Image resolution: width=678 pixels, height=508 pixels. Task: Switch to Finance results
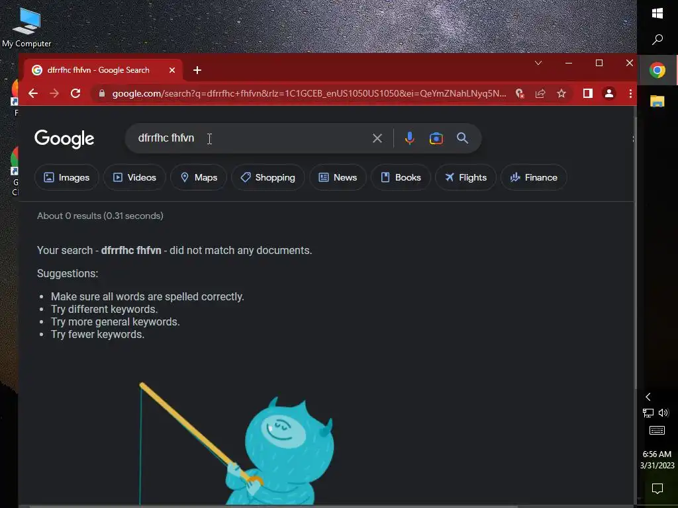pyautogui.click(x=534, y=177)
